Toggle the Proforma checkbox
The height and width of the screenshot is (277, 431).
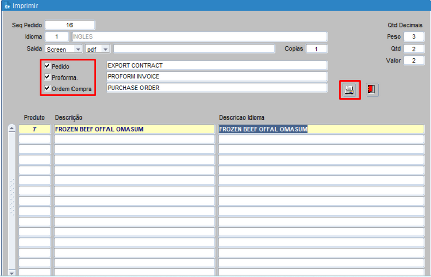[47, 77]
